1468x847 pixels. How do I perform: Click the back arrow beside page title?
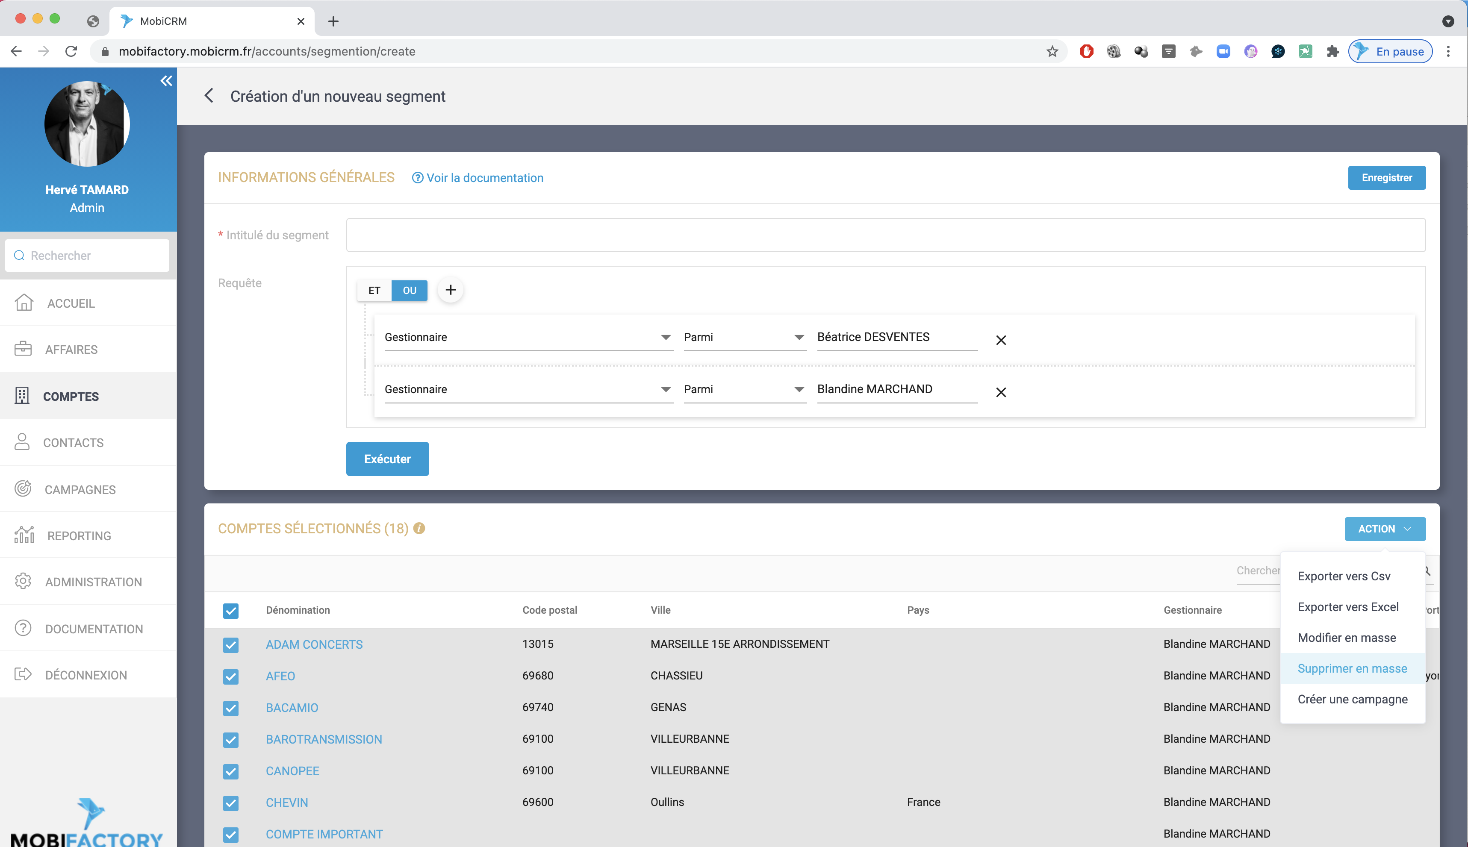[209, 96]
